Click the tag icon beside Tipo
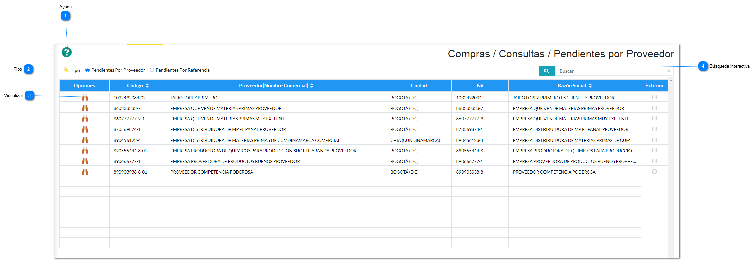 pos(66,70)
